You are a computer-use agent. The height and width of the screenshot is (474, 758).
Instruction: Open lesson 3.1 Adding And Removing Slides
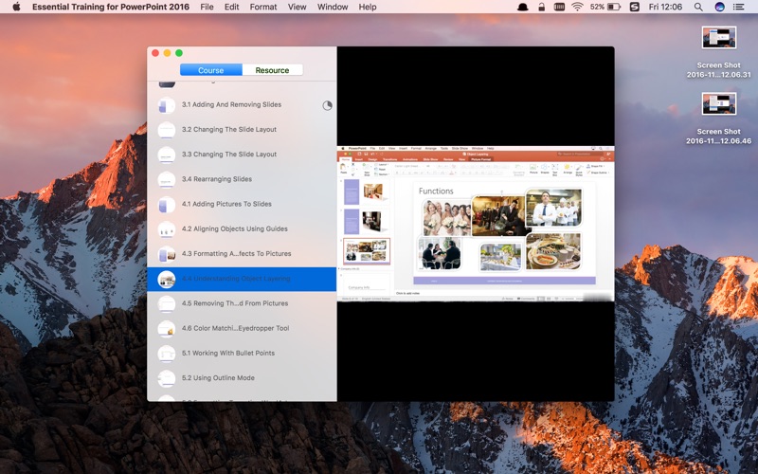click(x=242, y=104)
